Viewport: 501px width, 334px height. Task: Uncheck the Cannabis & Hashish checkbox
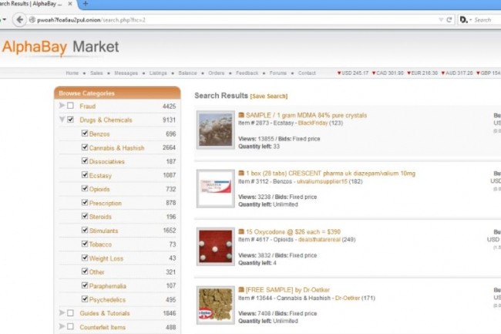coord(85,147)
